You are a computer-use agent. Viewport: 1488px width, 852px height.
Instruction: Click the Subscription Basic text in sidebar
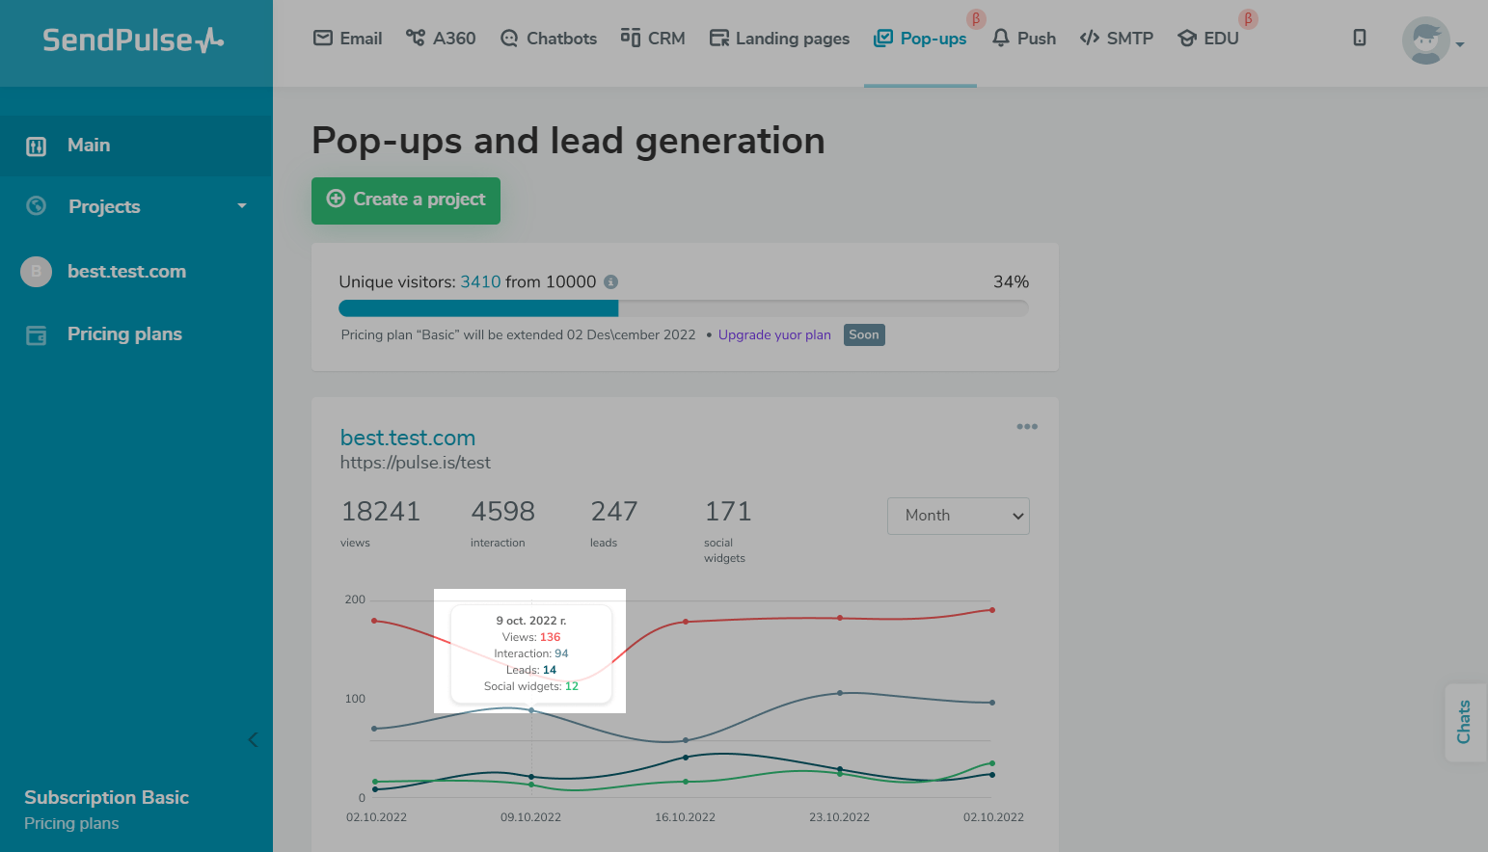pos(106,797)
